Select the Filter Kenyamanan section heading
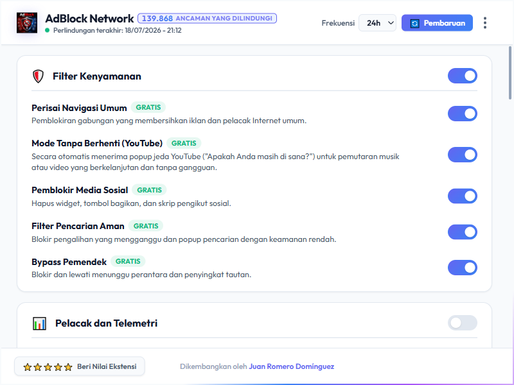 (x=97, y=76)
